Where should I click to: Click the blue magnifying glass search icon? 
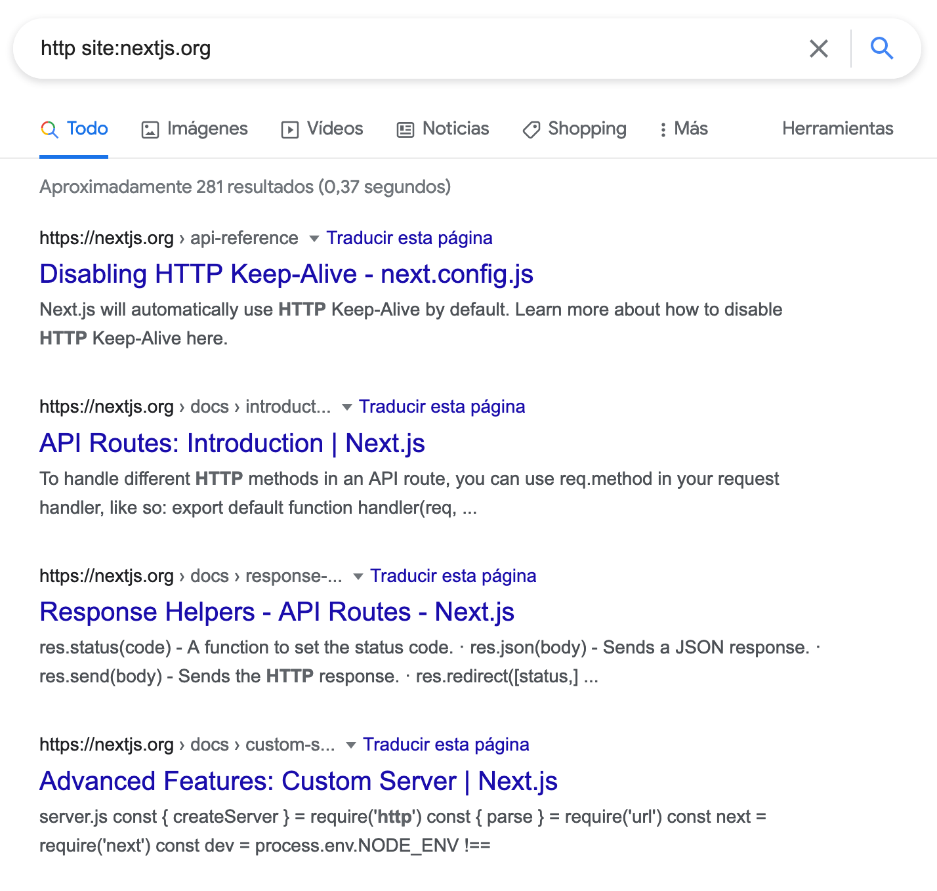881,49
